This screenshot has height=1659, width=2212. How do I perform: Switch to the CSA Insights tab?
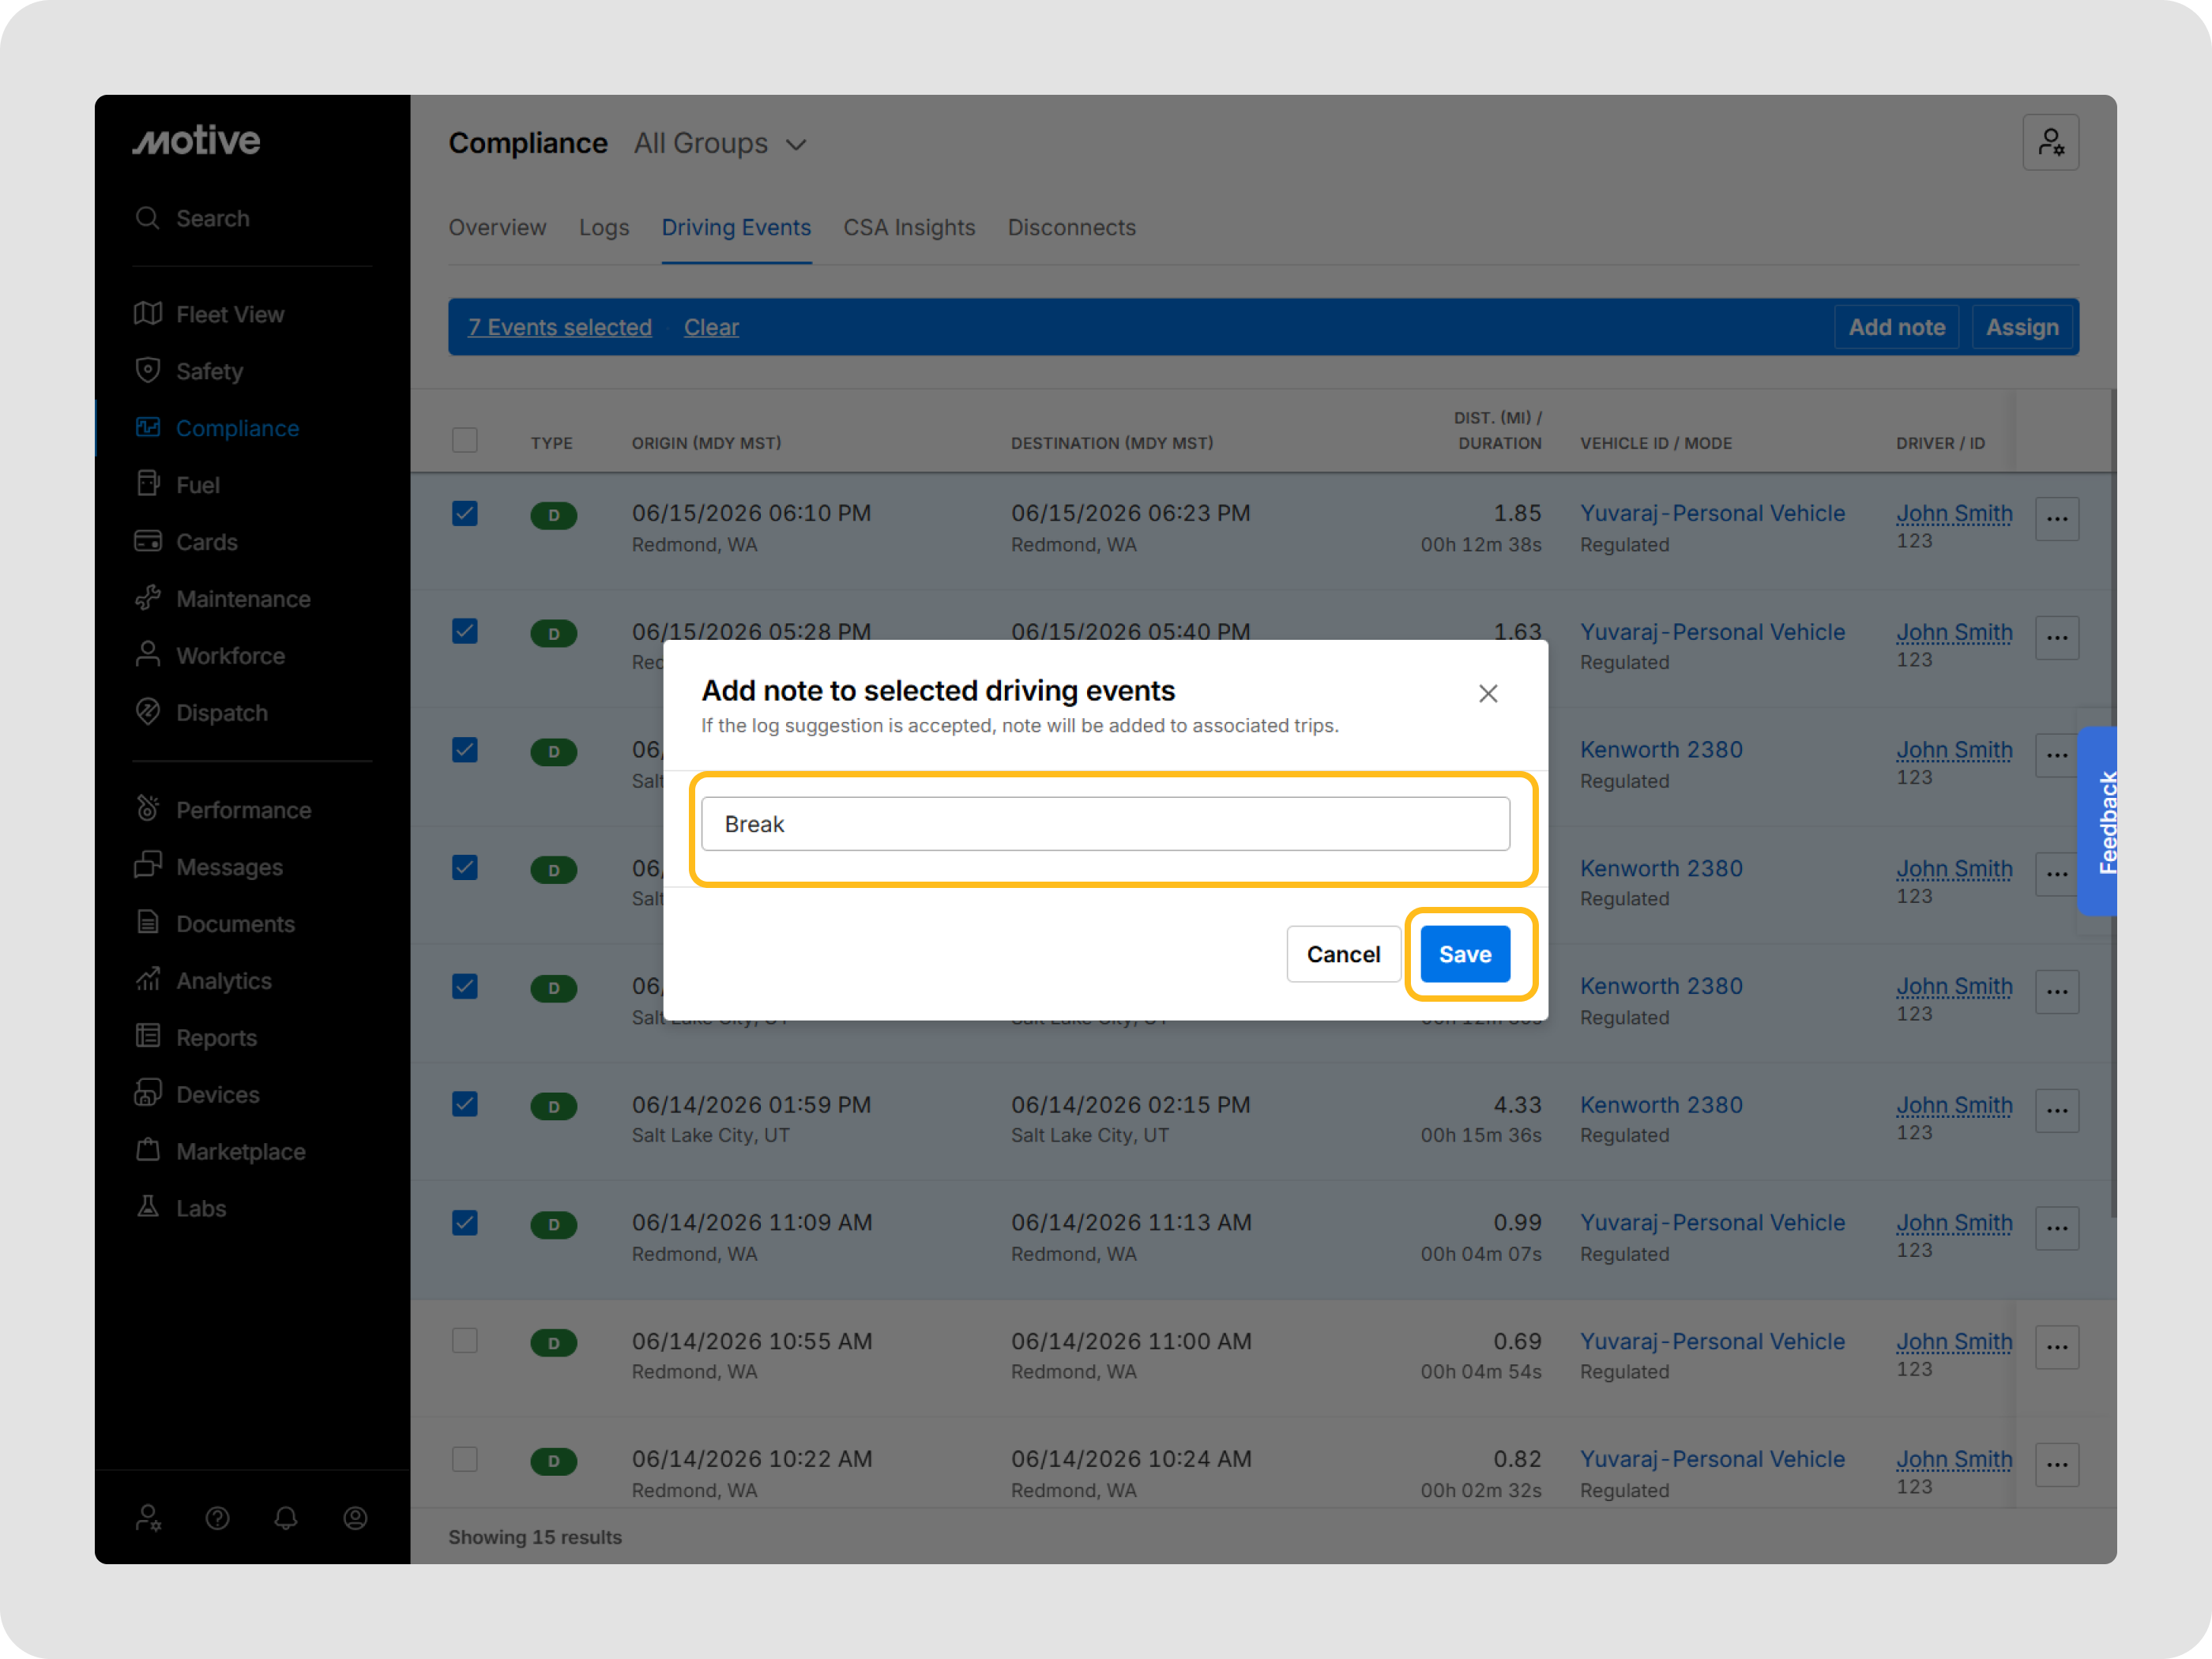[908, 228]
